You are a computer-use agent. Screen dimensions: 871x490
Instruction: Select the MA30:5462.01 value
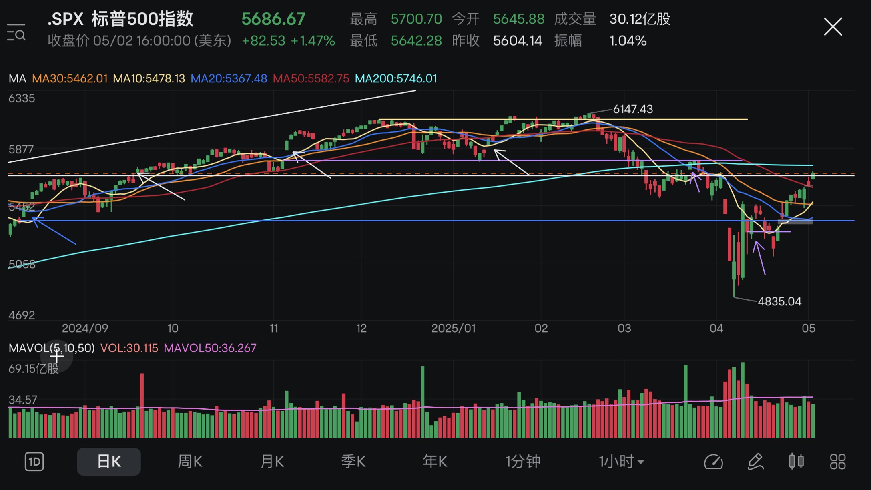70,78
